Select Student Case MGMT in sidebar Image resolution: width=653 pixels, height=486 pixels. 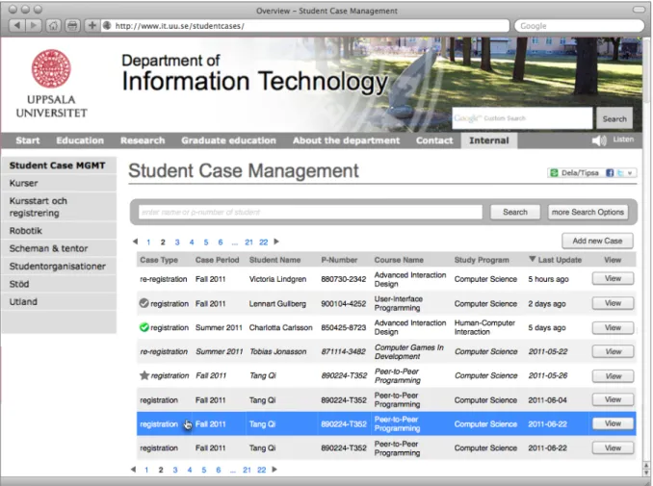59,166
